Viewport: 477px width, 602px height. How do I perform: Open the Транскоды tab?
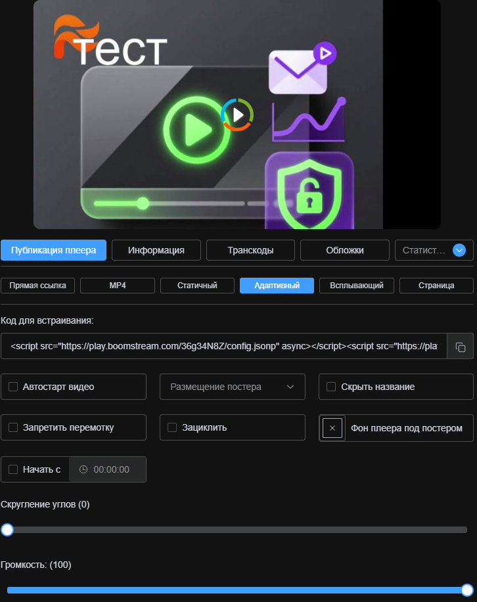click(x=250, y=250)
